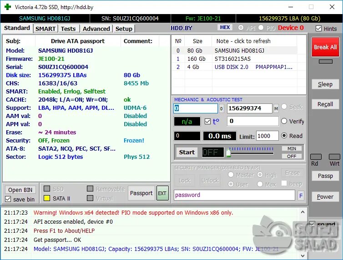The image size is (343, 260).
Task: Click the Passp button
Action: pos(325,176)
